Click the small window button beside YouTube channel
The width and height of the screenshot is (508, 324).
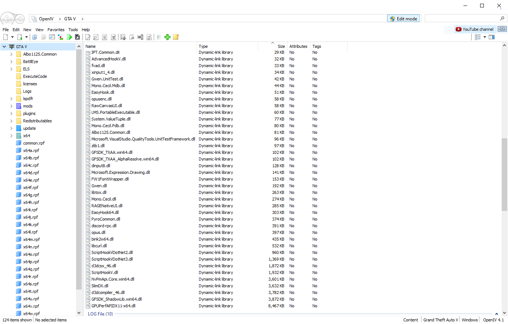point(502,29)
